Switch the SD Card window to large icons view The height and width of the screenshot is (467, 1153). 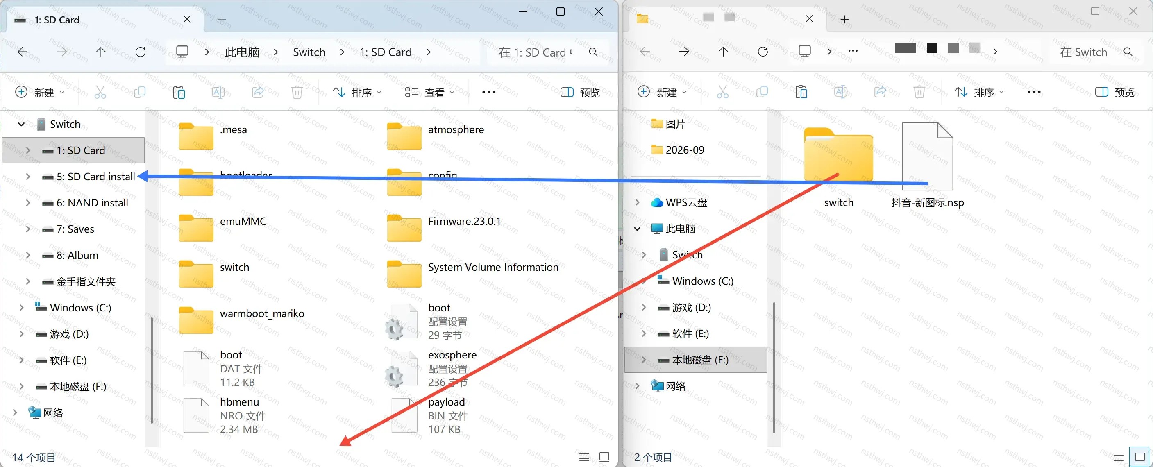tap(604, 457)
